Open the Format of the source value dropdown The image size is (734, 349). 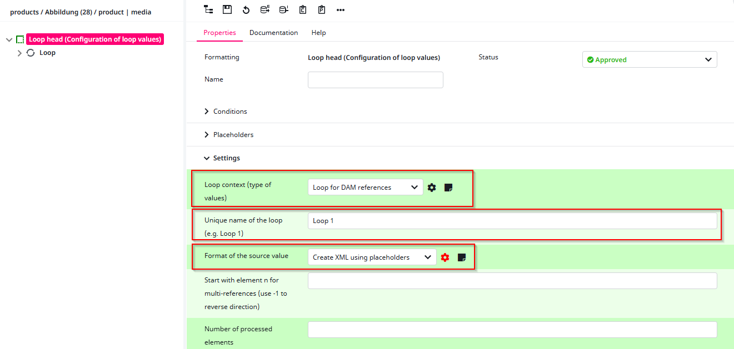[372, 257]
